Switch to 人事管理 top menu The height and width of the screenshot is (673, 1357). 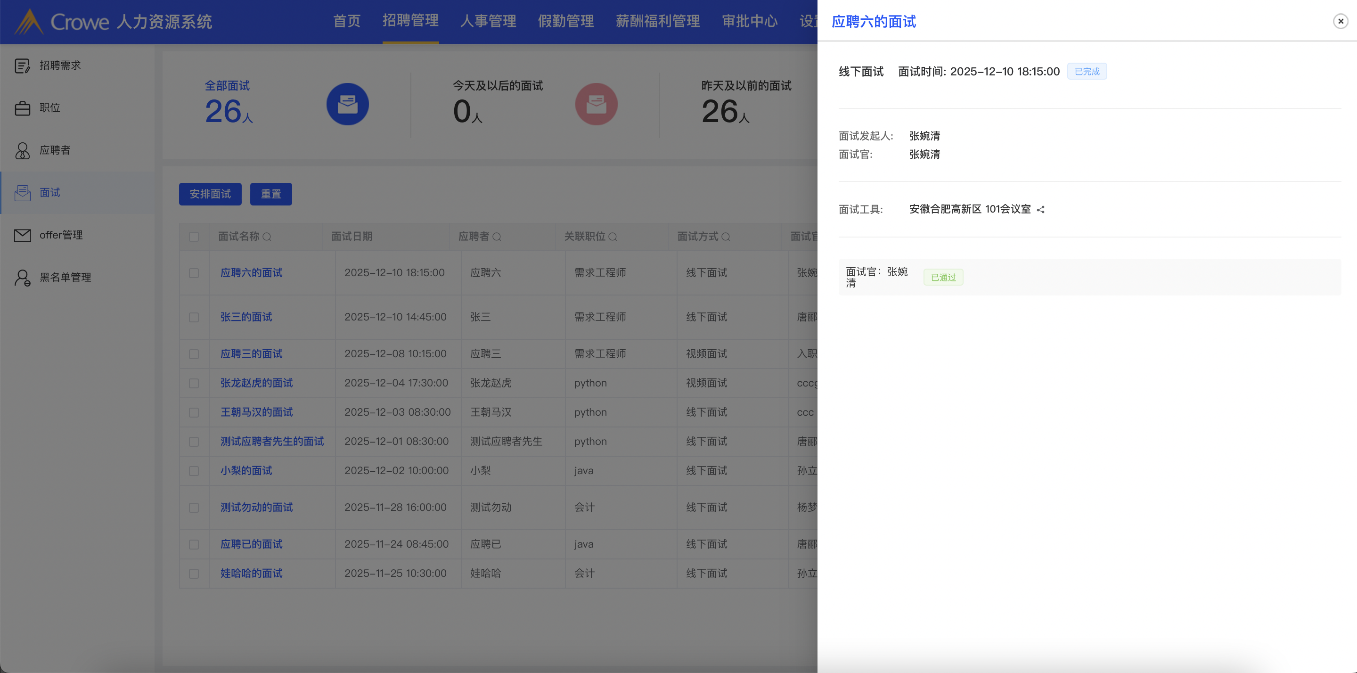coord(488,21)
